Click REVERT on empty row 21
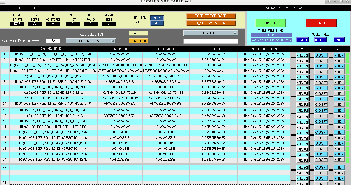This screenshot has width=351, height=185. pos(302,167)
